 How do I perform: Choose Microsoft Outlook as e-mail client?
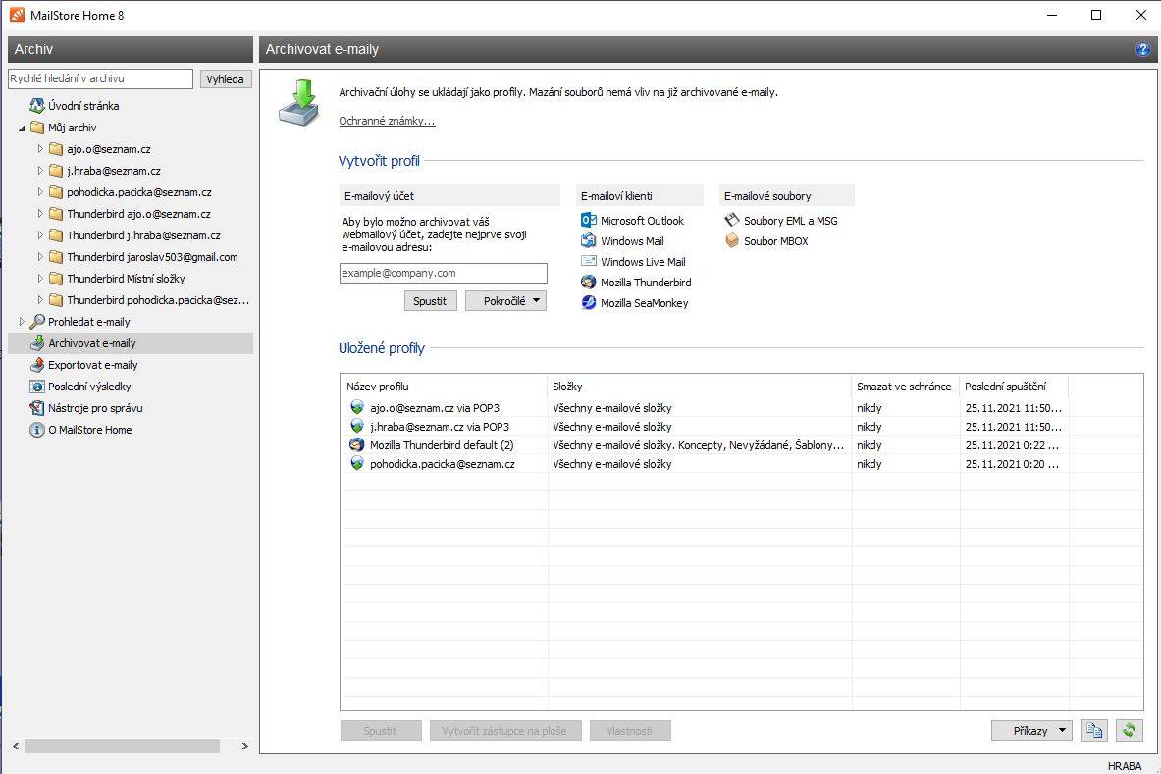(642, 221)
